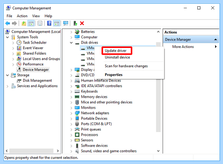Click the monitor scan hardware toolbar icon
This screenshot has height=164, width=223.
[x=66, y=23]
